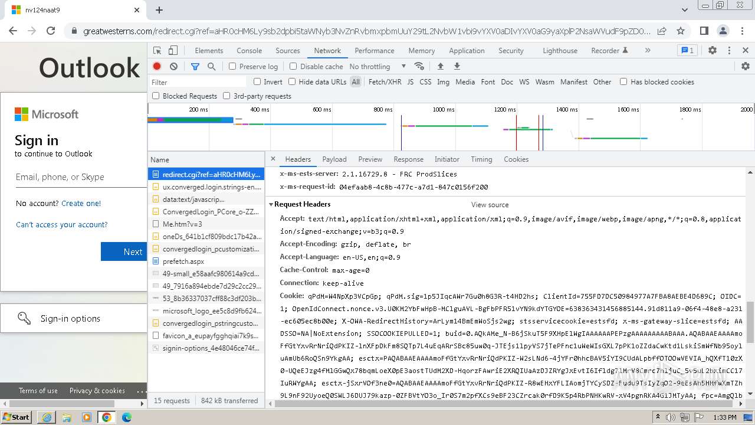This screenshot has height=425, width=755.
Task: Check the 3rd-party requests option
Action: pyautogui.click(x=226, y=96)
